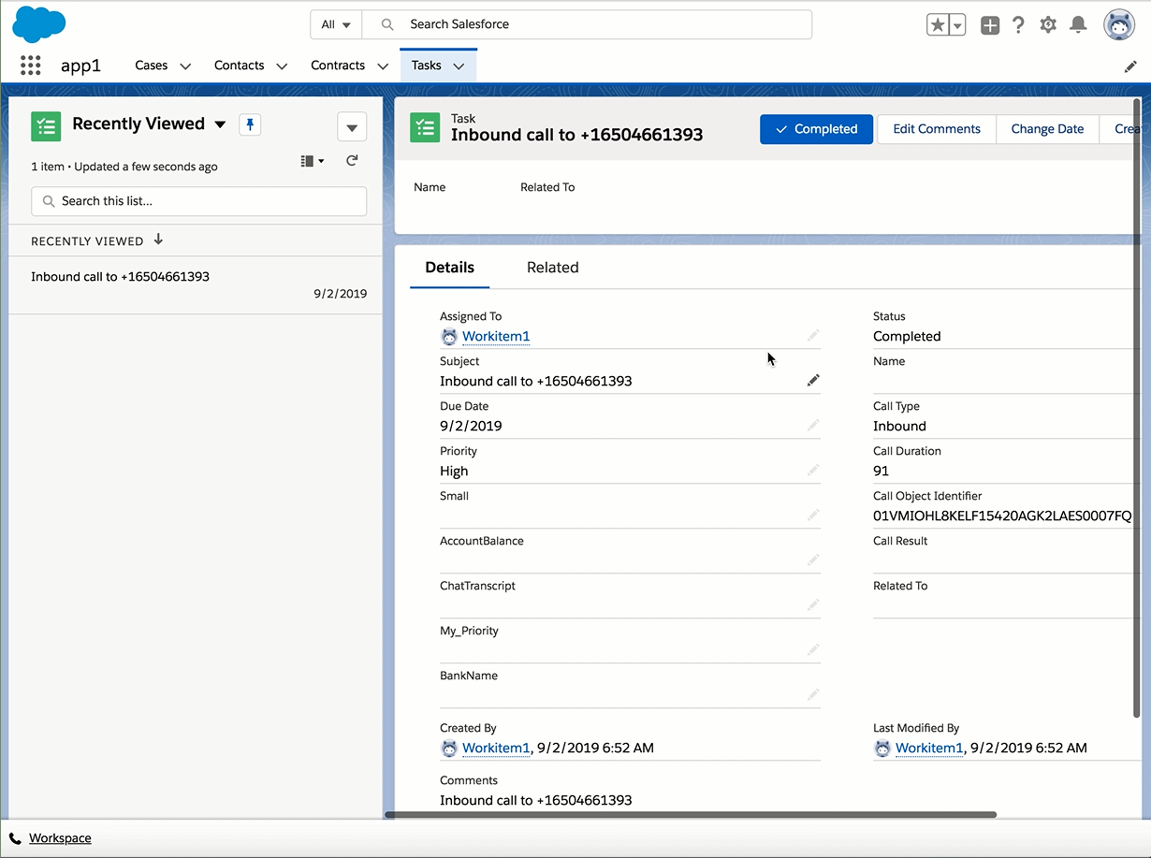Expand the Cases tab dropdown chevron
This screenshot has width=1151, height=858.
(185, 66)
